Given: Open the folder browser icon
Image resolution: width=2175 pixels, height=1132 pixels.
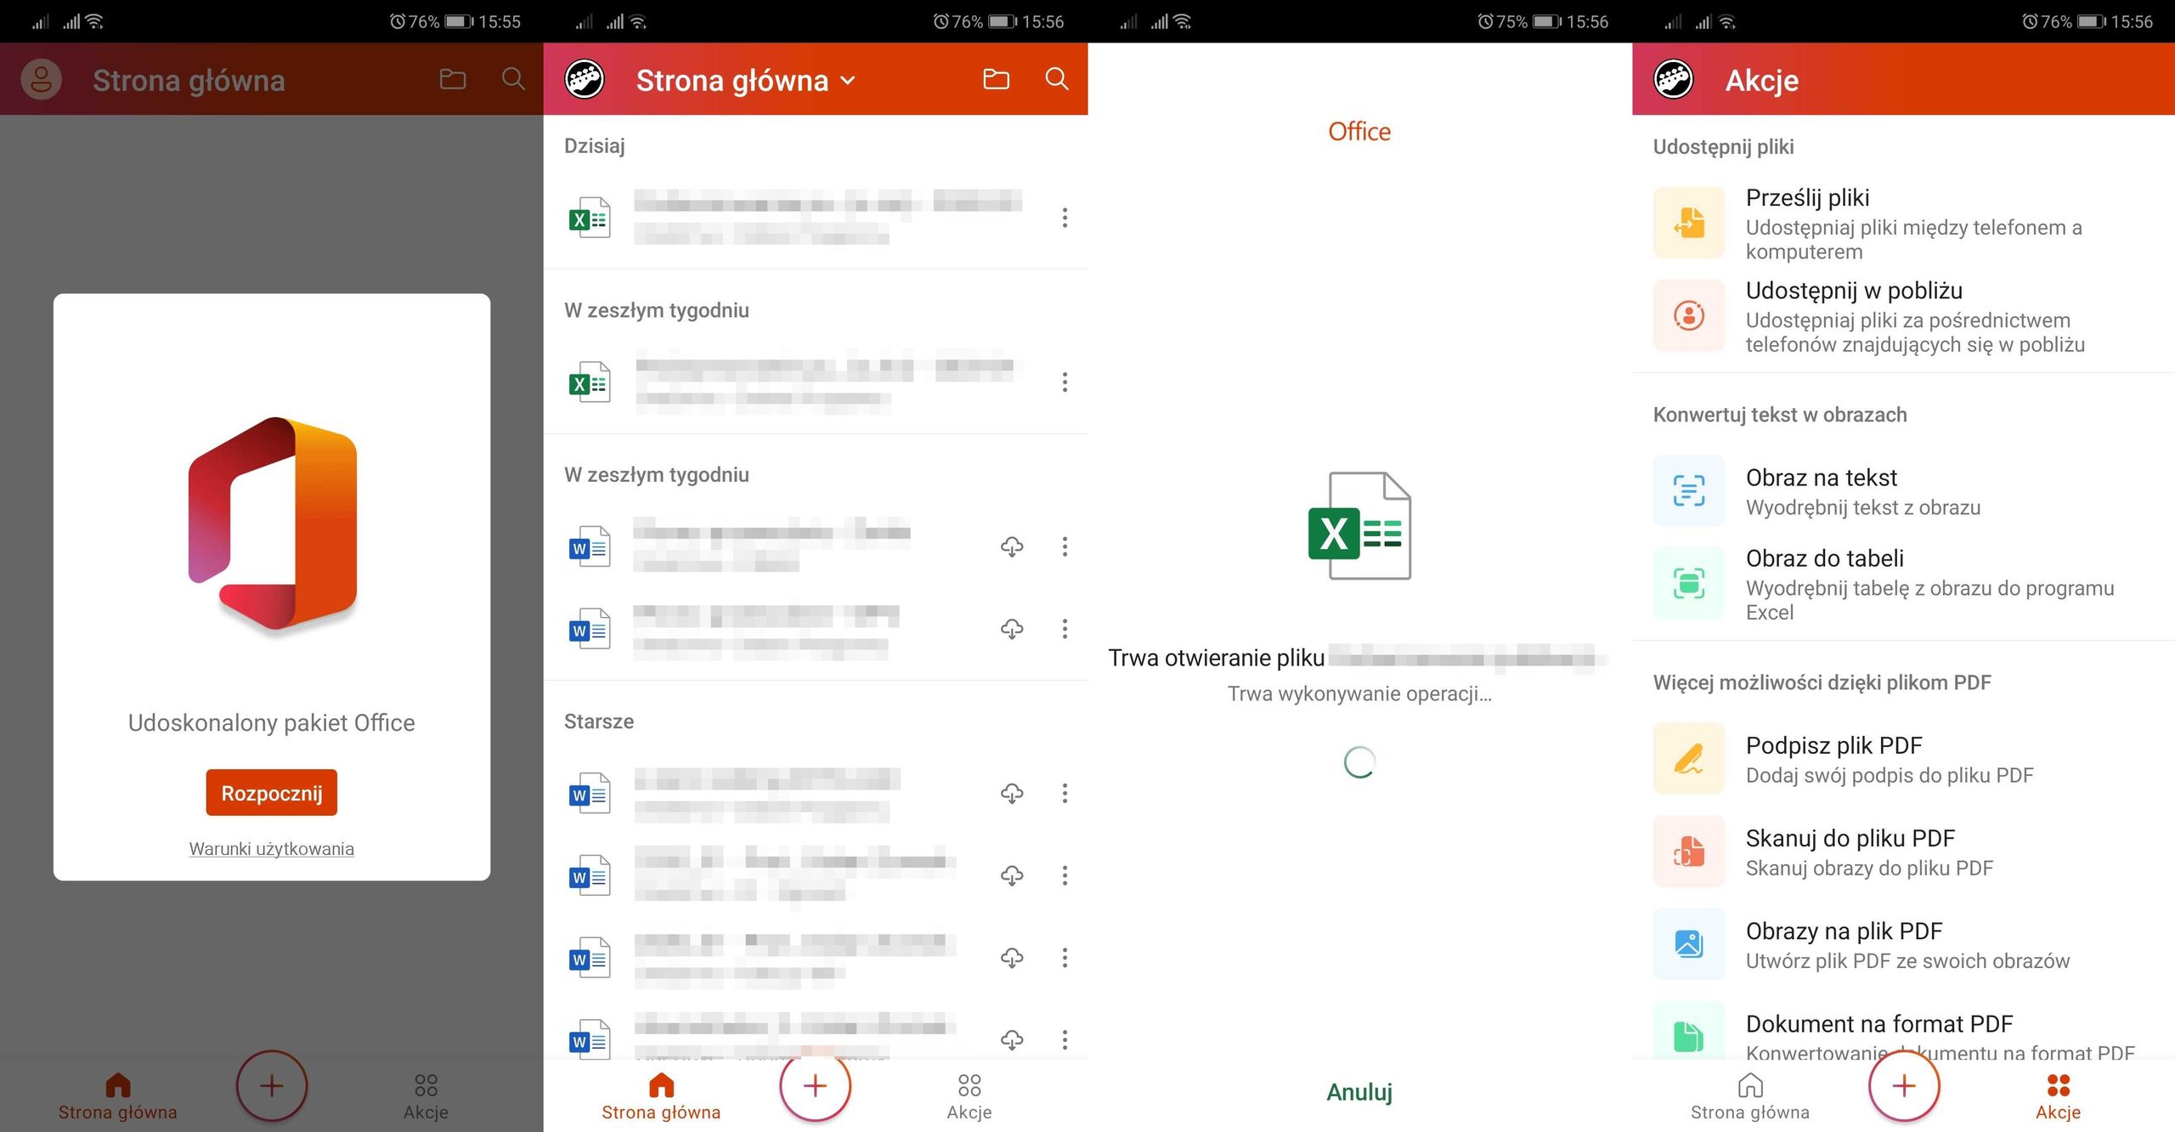Looking at the screenshot, I should click(x=452, y=79).
